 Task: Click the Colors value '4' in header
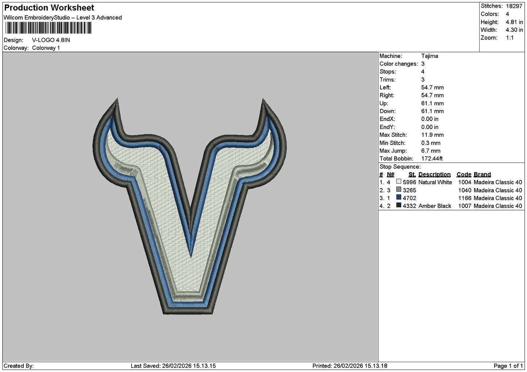tap(507, 14)
